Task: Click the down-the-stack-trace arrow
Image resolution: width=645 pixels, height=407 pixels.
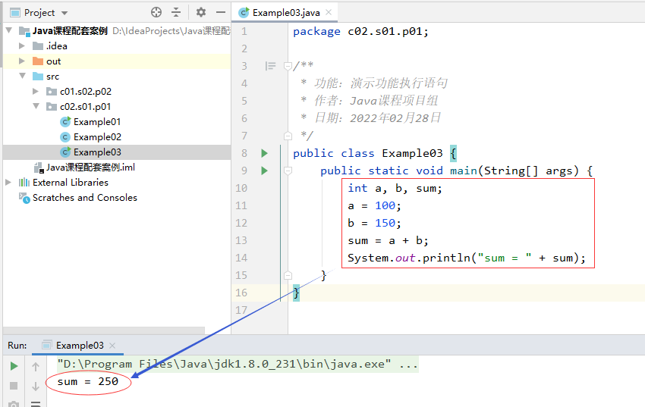Action: click(x=36, y=386)
